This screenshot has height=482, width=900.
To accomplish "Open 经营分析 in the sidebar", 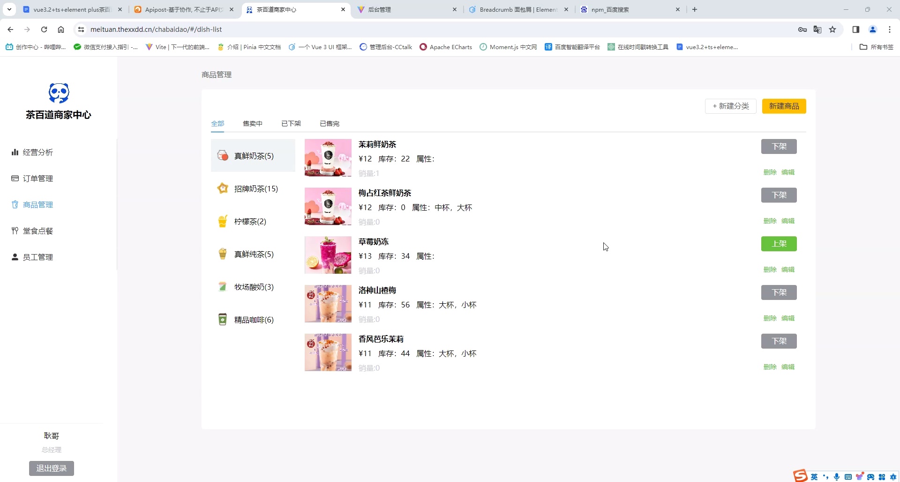I will point(38,152).
